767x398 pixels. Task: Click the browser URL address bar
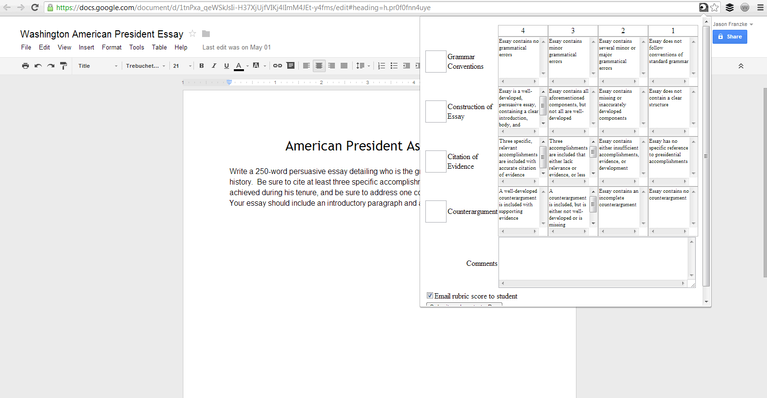[371, 8]
